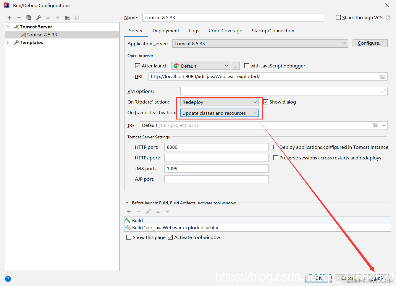The height and width of the screenshot is (286, 396).
Task: Uncheck the After launch option
Action: [x=138, y=66]
